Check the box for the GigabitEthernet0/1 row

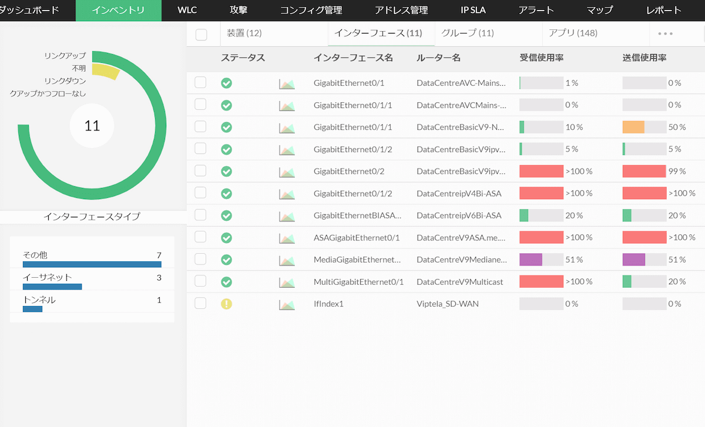point(200,82)
